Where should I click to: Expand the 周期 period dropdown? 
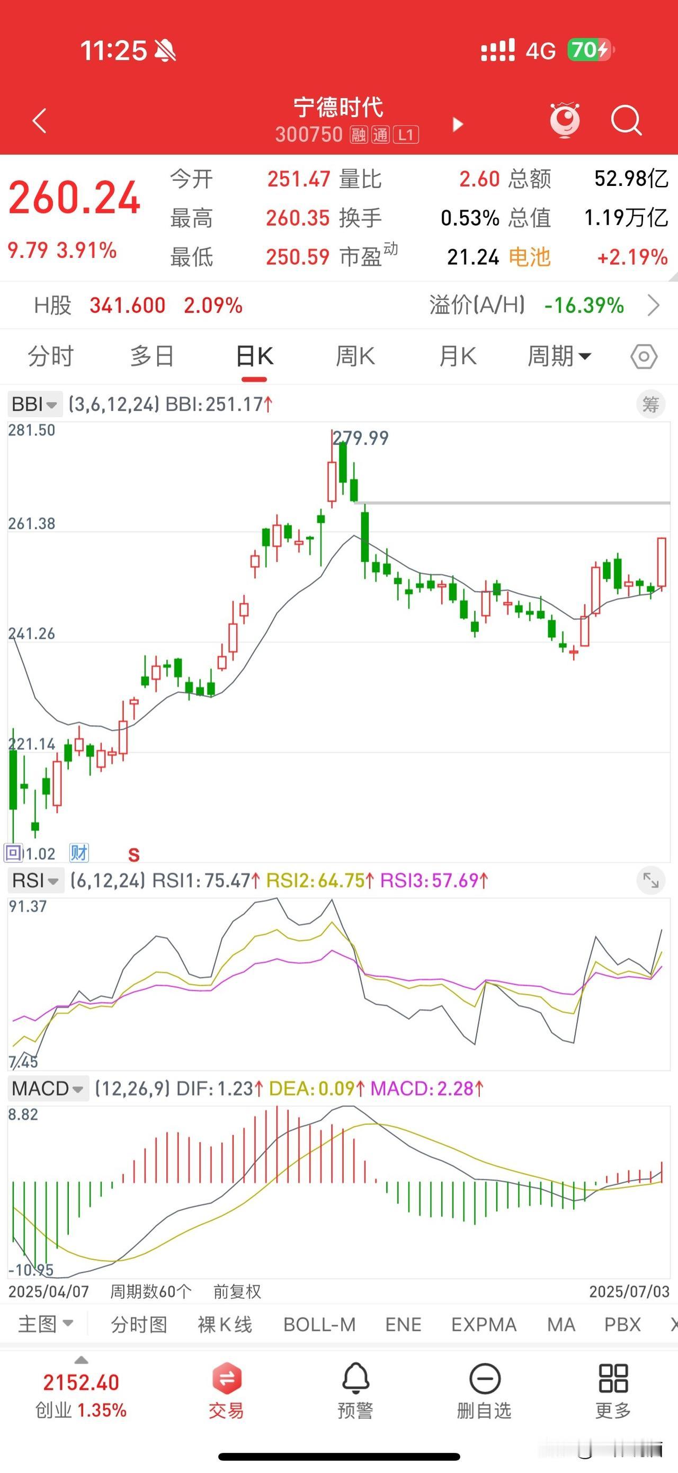[x=559, y=356]
